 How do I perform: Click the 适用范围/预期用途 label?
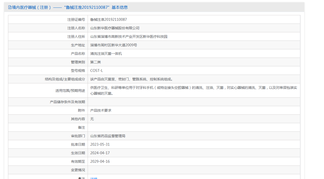pyautogui.click(x=70, y=91)
